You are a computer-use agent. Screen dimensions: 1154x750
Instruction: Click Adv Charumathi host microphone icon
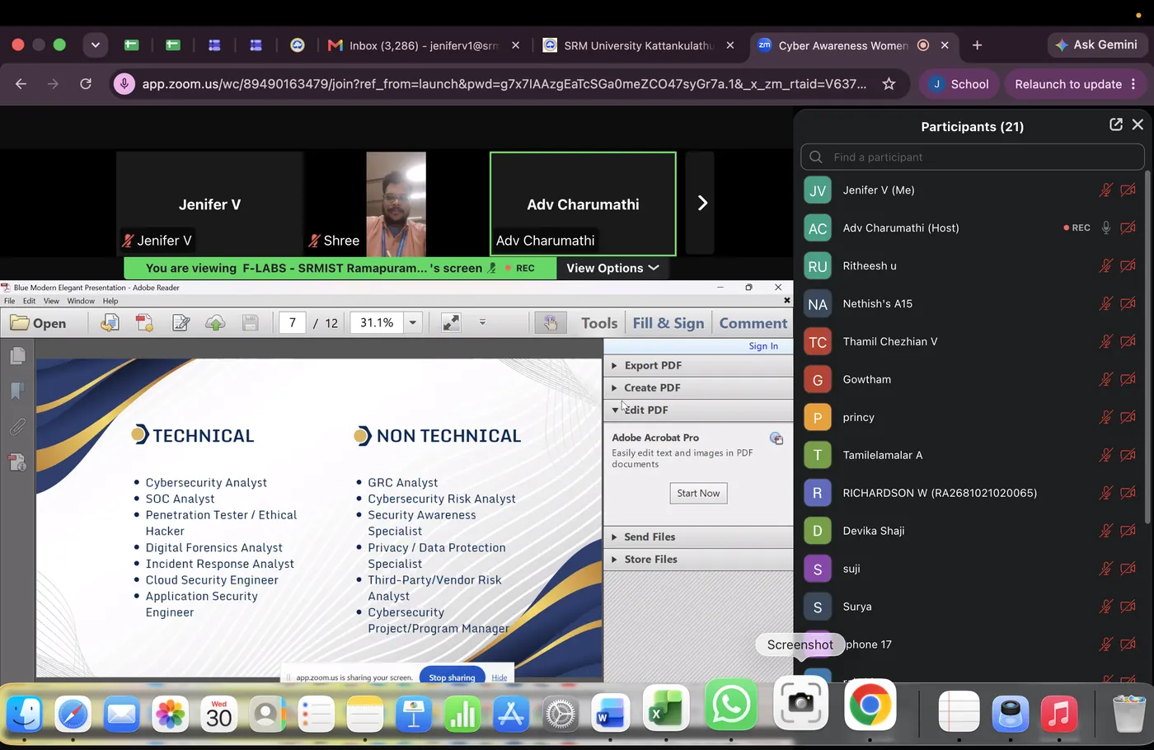pos(1106,227)
